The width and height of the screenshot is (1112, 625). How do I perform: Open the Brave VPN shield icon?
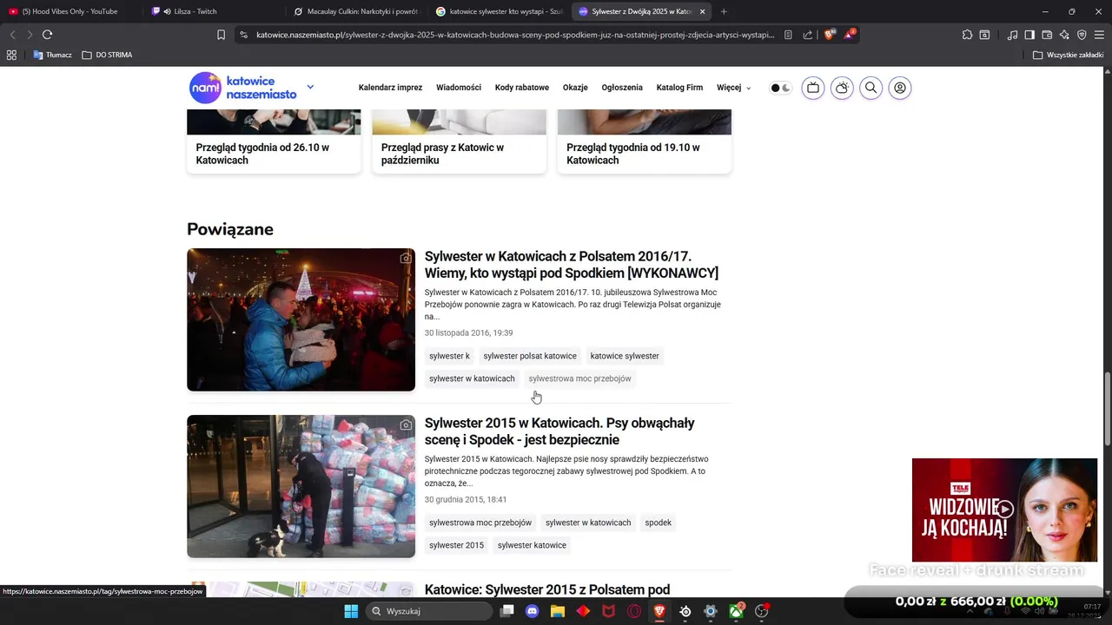[1082, 35]
